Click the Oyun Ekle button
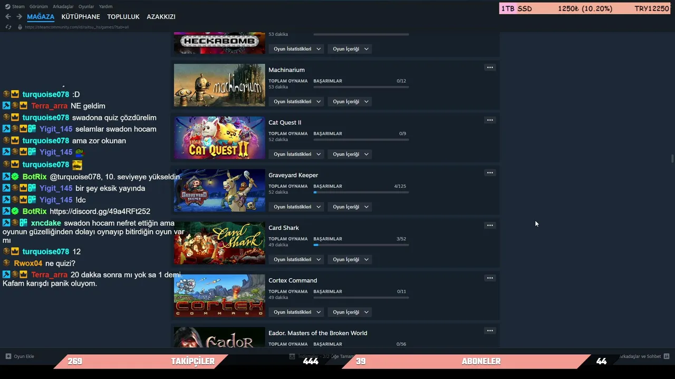The height and width of the screenshot is (379, 675). click(x=20, y=356)
